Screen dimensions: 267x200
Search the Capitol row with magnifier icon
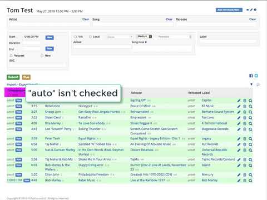[250, 101]
